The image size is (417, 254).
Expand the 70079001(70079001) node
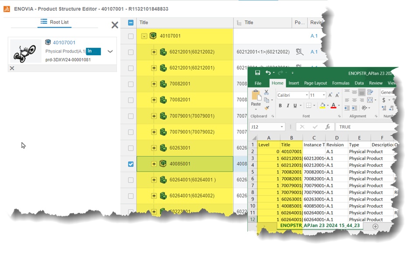[154, 116]
